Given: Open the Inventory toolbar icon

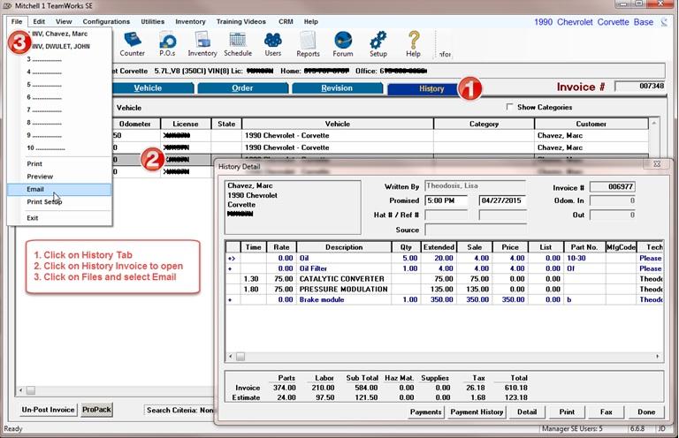Looking at the screenshot, I should point(202,44).
